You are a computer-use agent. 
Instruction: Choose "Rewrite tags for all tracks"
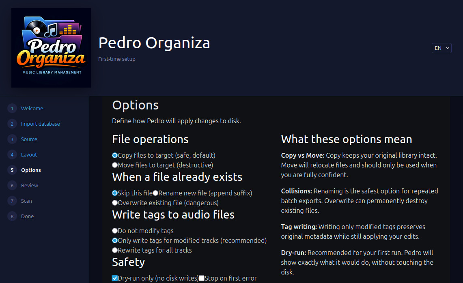[114, 250]
